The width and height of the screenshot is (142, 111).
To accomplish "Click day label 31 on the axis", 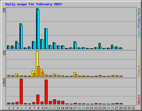I will click(x=133, y=108).
